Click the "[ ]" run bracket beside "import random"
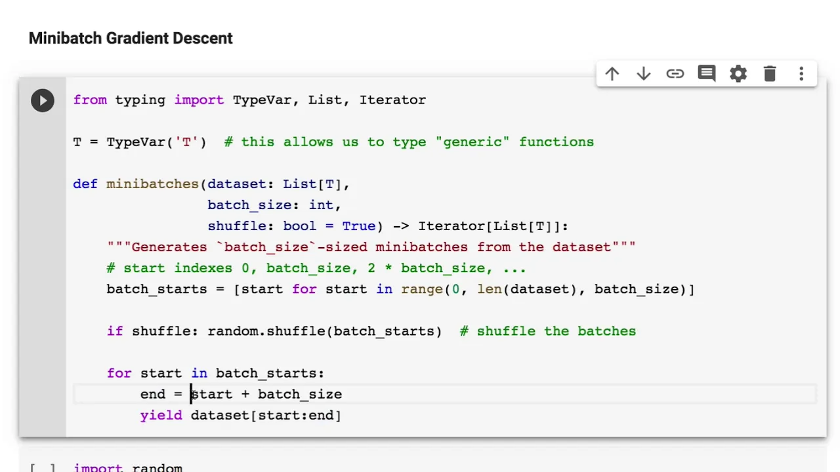Image resolution: width=840 pixels, height=472 pixels. pos(43,468)
